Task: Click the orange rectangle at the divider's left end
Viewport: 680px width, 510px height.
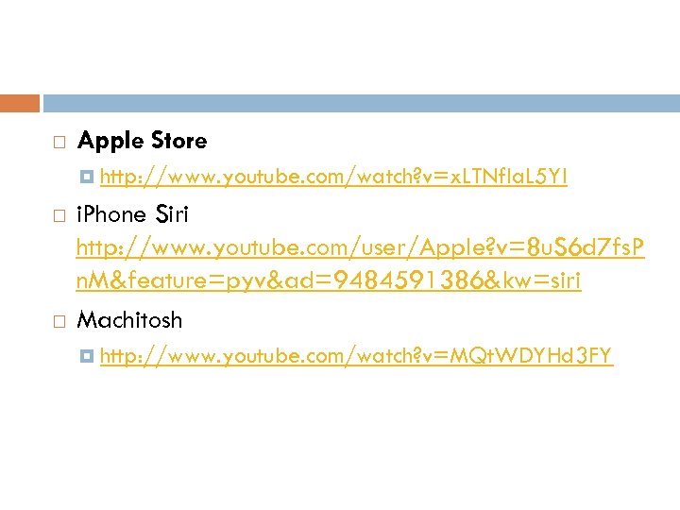Action: [x=20, y=103]
